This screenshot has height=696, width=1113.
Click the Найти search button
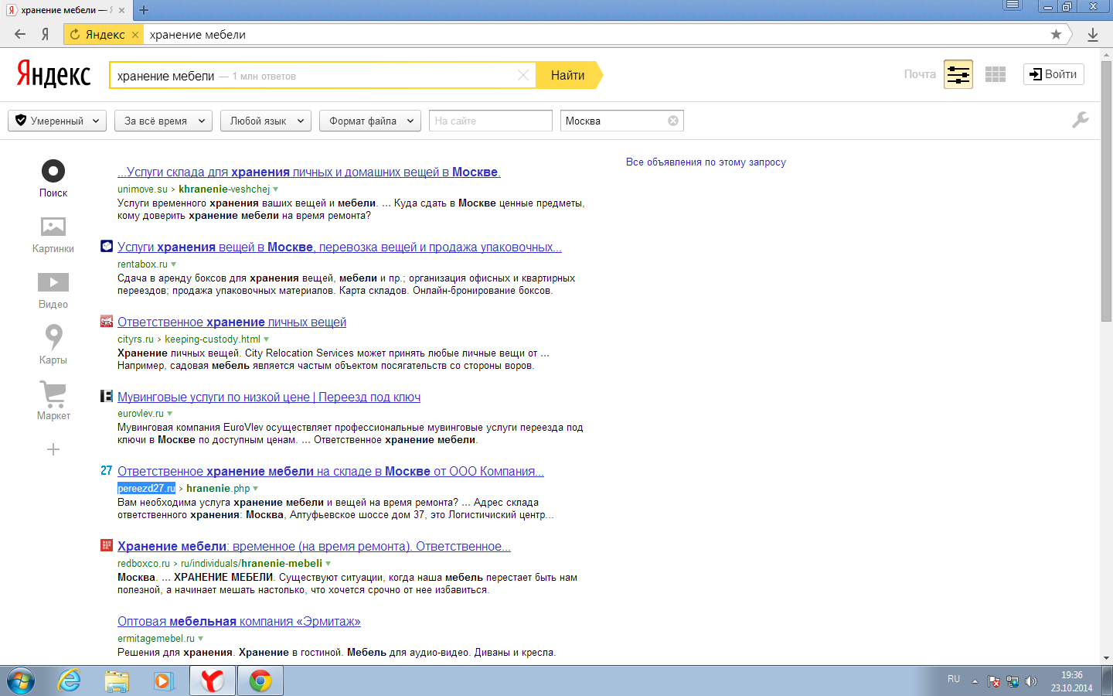click(568, 75)
